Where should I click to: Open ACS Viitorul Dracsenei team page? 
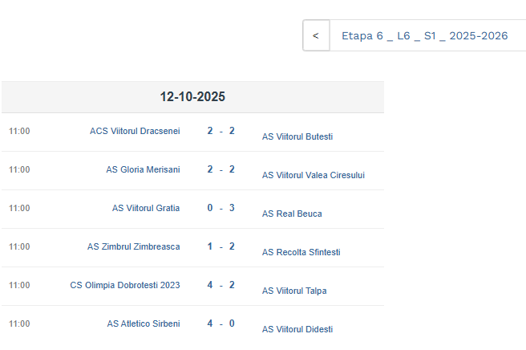[x=135, y=131]
